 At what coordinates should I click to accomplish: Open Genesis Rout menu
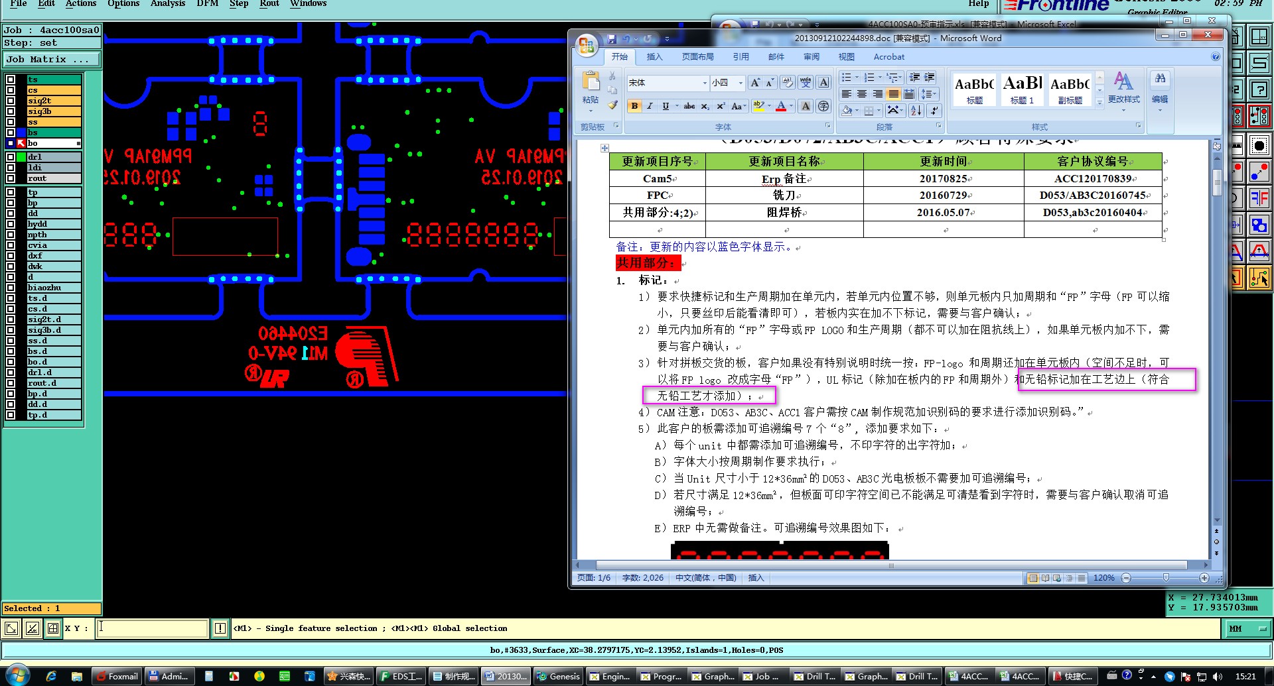[x=269, y=3]
